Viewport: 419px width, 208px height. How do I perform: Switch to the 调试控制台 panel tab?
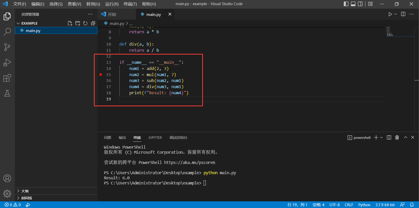tap(178, 138)
